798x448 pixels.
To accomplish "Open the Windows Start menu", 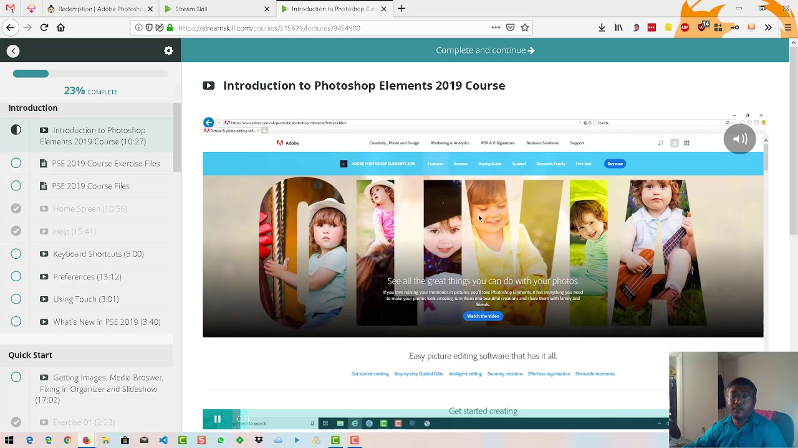I will point(10,440).
